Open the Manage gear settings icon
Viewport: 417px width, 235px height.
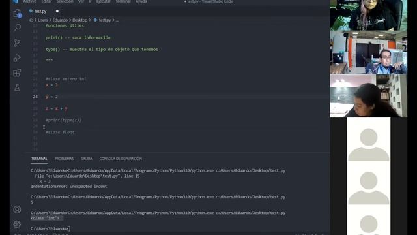point(17,225)
